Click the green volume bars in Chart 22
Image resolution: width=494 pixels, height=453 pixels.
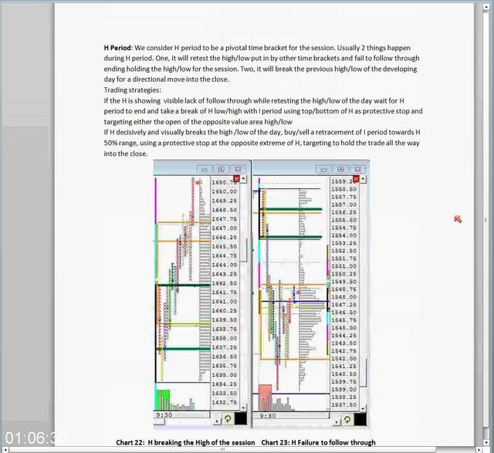[x=163, y=400]
